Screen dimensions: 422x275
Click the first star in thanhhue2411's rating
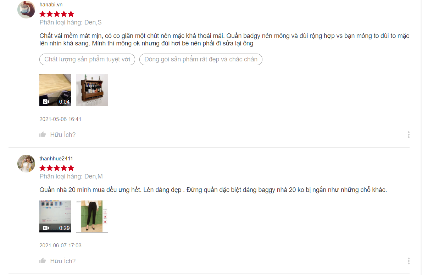43,168
